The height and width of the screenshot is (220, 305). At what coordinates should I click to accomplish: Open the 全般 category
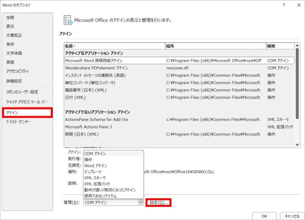pos(10,17)
